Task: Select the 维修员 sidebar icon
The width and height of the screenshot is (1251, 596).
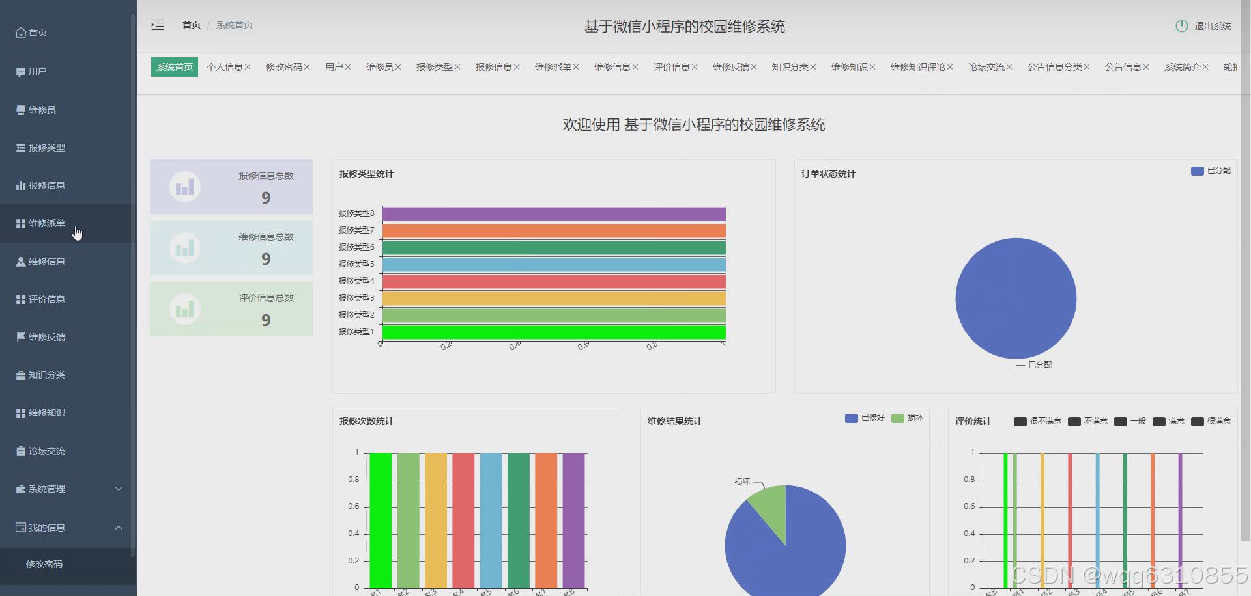Action: click(x=22, y=109)
